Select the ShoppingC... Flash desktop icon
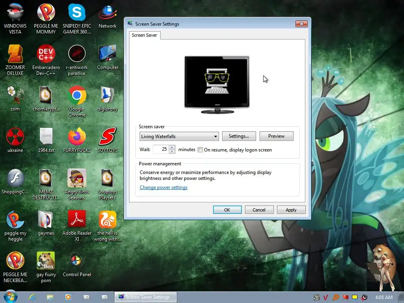Image resolution: width=404 pixels, height=303 pixels. [15, 181]
